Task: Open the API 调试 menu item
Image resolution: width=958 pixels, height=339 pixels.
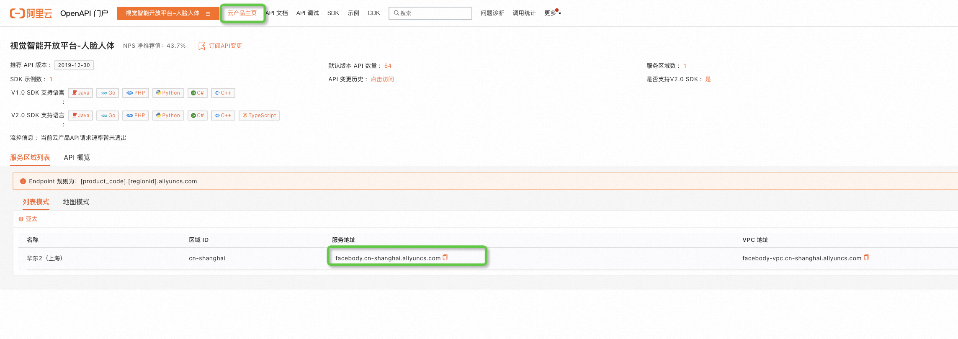Action: (x=307, y=13)
